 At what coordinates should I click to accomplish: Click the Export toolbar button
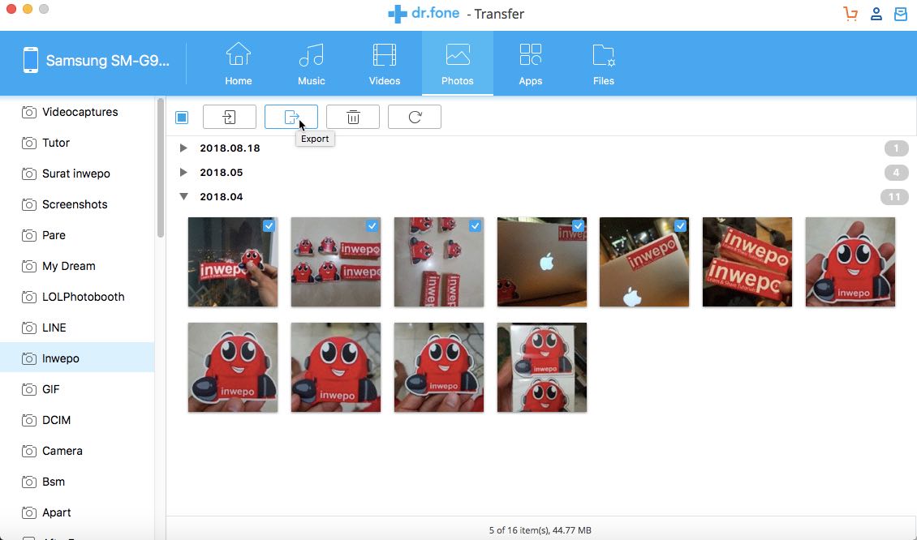click(291, 117)
